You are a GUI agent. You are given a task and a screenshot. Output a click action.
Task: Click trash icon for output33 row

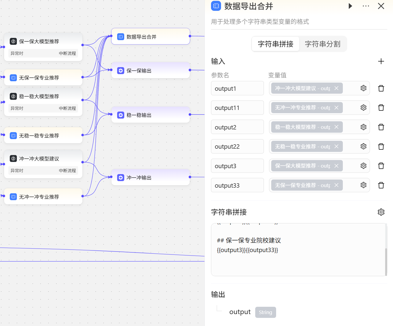381,185
